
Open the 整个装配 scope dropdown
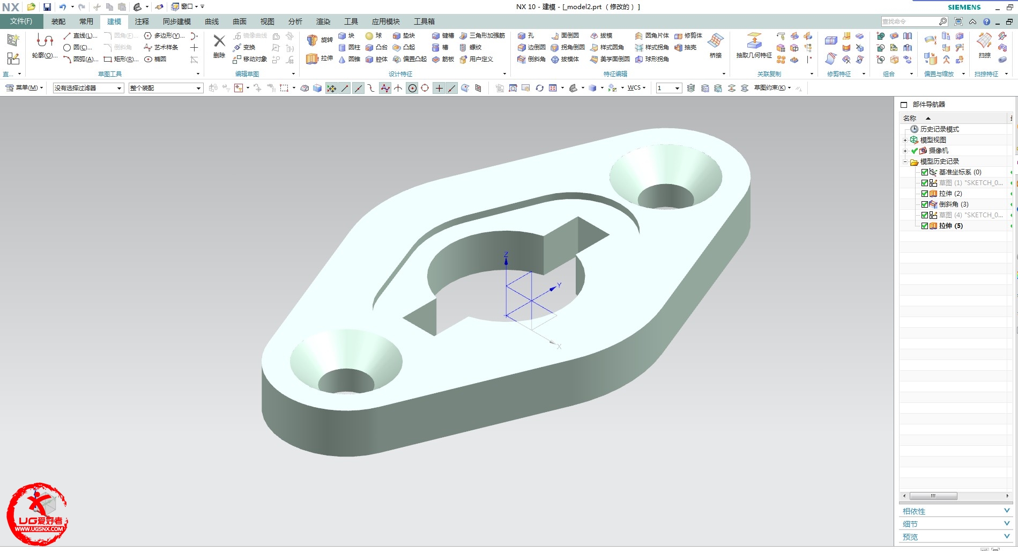pyautogui.click(x=166, y=88)
